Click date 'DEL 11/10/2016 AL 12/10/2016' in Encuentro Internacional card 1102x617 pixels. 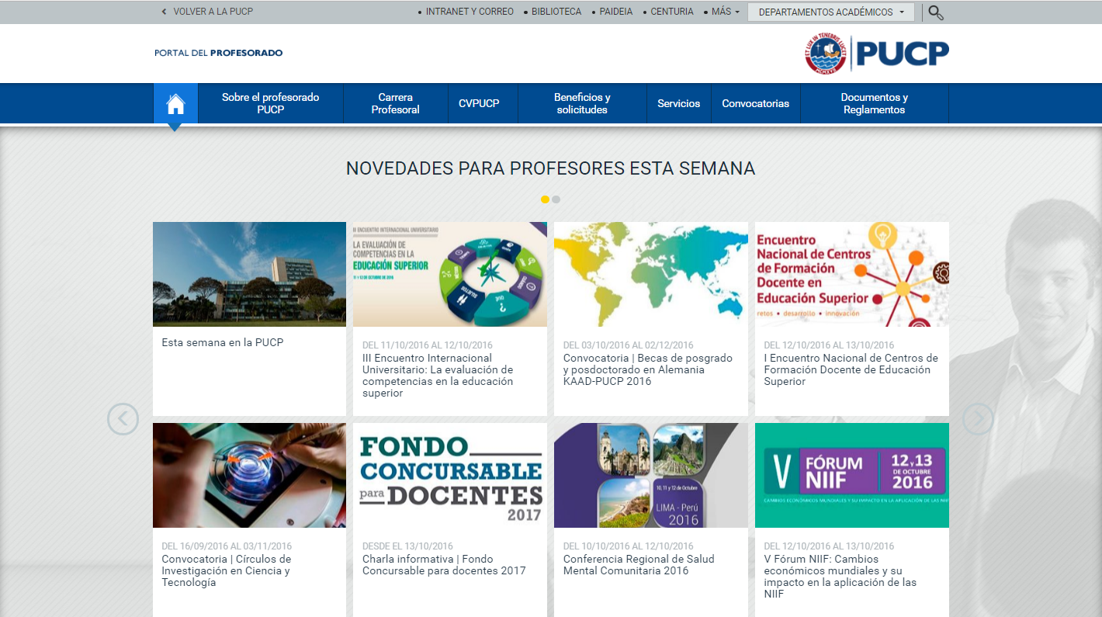428,345
